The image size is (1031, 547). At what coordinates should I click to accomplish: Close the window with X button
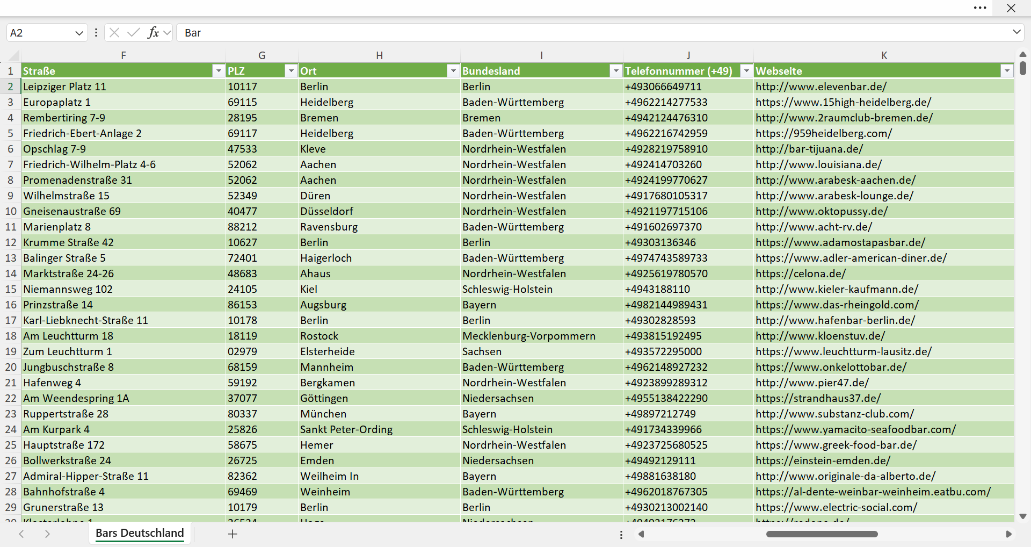(1011, 8)
